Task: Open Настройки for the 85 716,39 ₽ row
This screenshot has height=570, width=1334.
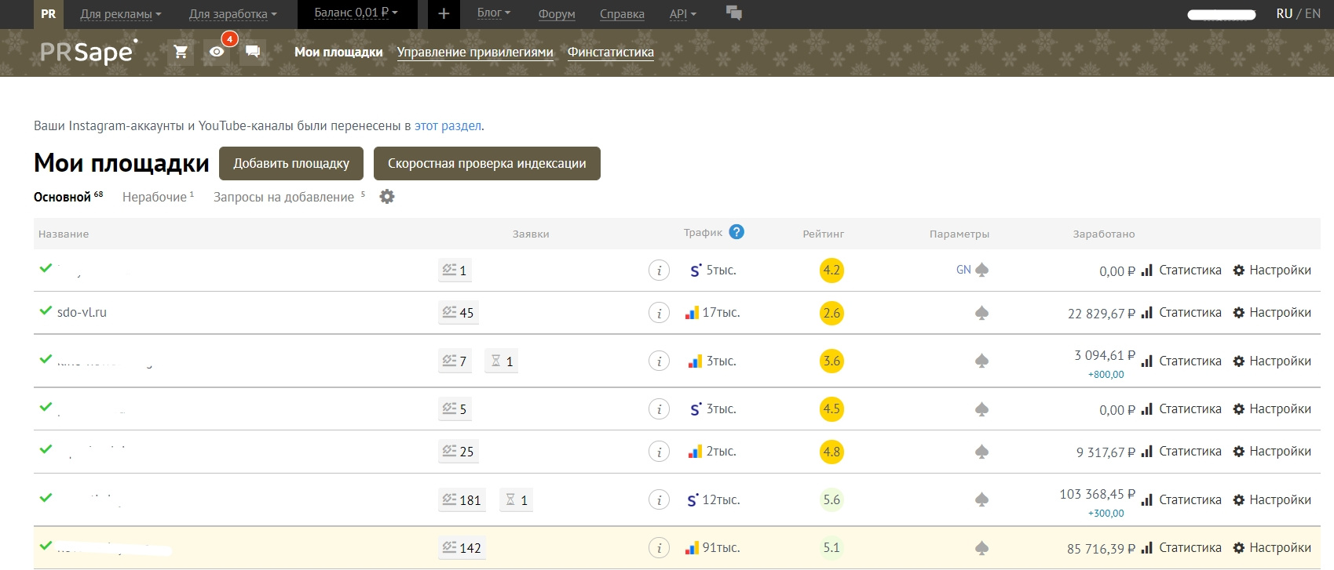Action: point(1272,548)
